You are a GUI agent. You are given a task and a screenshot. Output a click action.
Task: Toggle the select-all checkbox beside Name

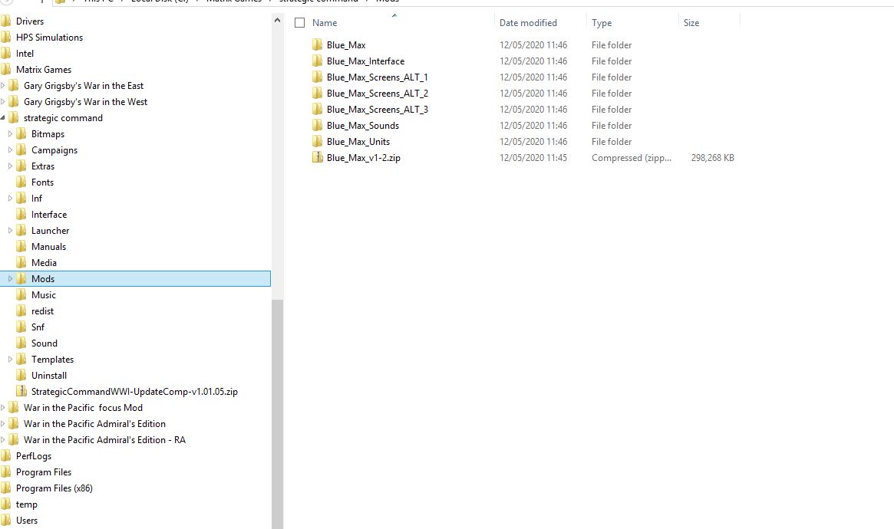[299, 23]
